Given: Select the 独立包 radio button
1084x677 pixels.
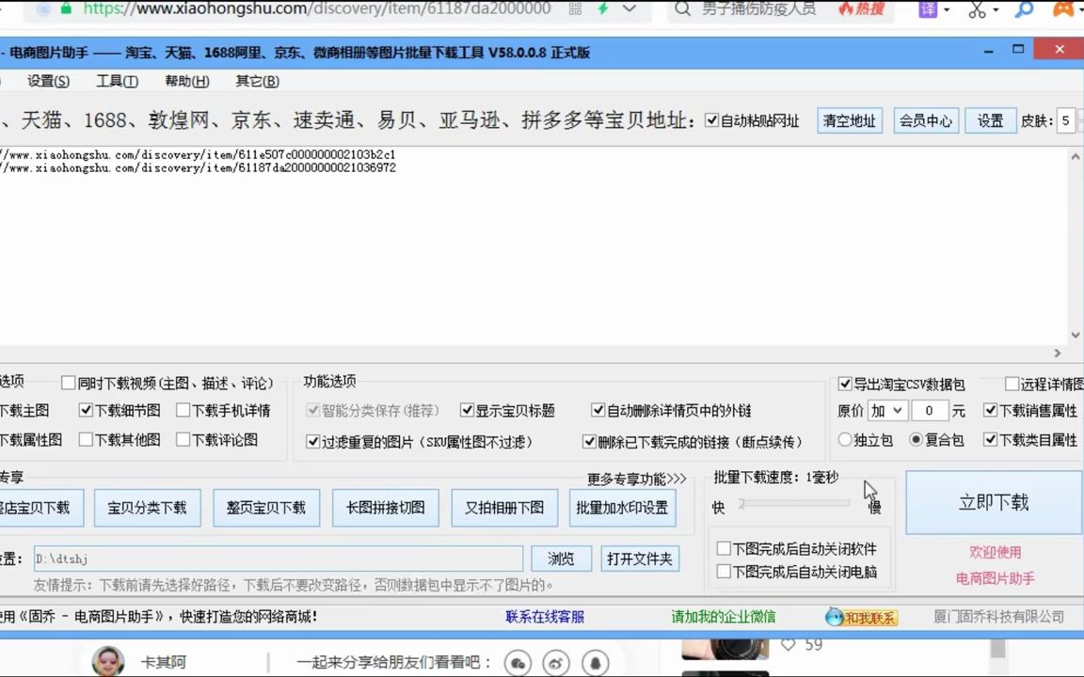Looking at the screenshot, I should click(844, 439).
